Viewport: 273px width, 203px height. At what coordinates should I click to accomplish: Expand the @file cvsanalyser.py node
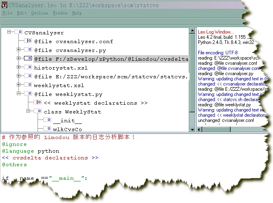(18, 50)
